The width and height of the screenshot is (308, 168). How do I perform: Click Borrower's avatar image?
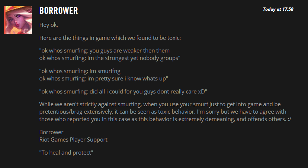(x=18, y=20)
